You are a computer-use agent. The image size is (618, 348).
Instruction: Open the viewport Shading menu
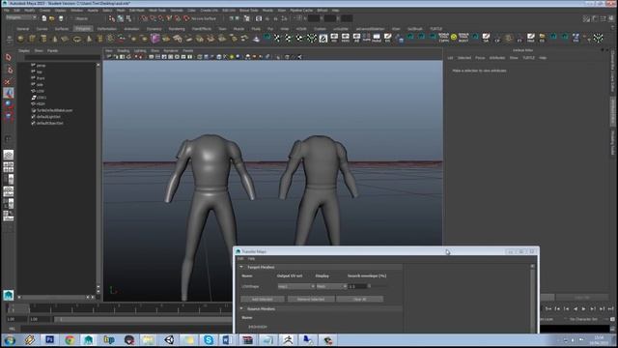124,51
